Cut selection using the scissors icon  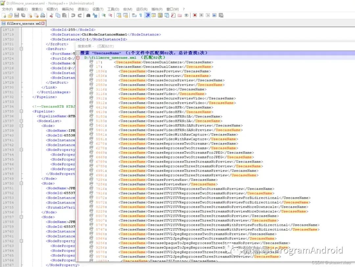click(51, 15)
